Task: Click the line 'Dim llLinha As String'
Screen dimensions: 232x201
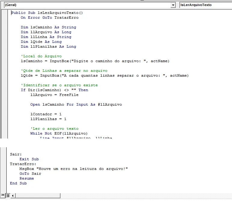Action: point(46,37)
